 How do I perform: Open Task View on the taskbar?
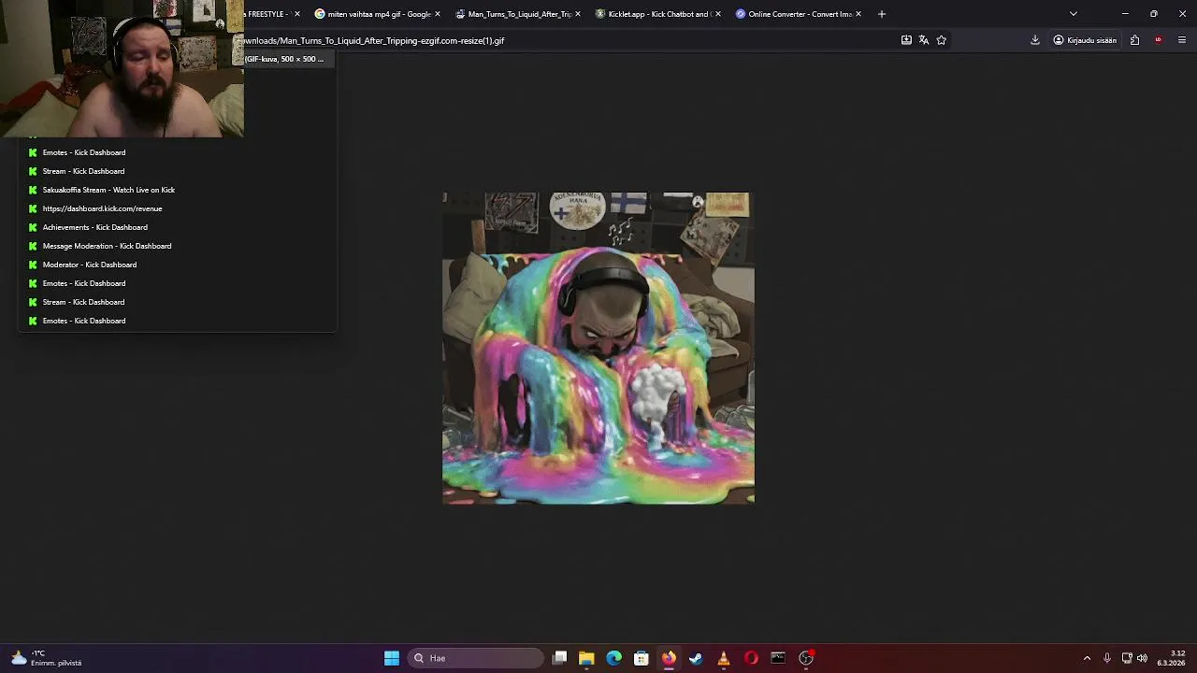coord(559,658)
